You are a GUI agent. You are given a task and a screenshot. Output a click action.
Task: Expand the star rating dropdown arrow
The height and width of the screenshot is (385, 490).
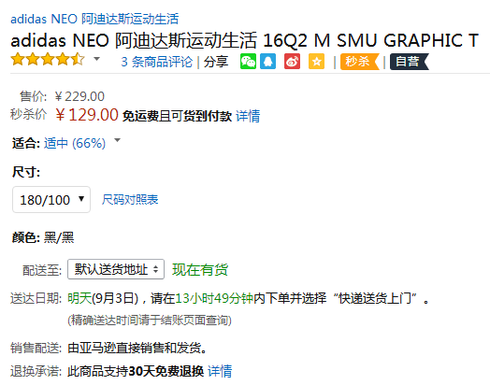click(x=97, y=58)
